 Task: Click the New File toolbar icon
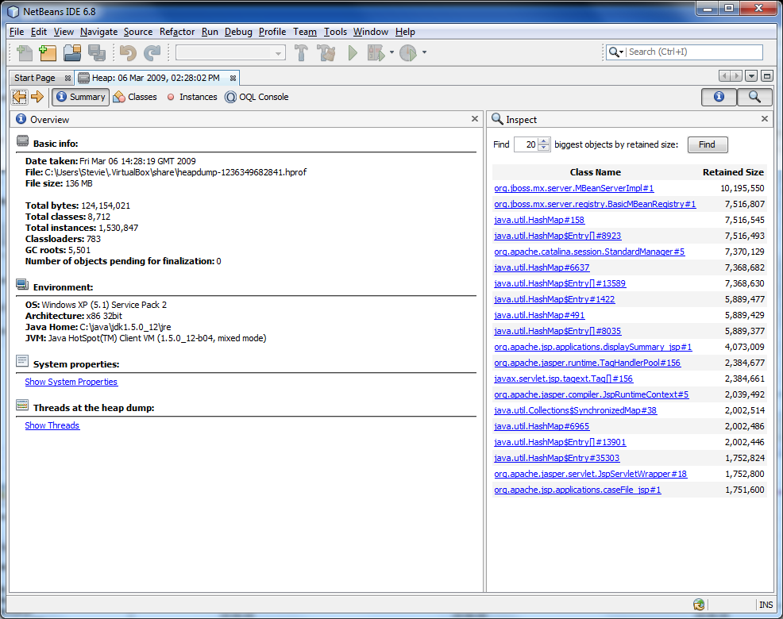tap(24, 52)
